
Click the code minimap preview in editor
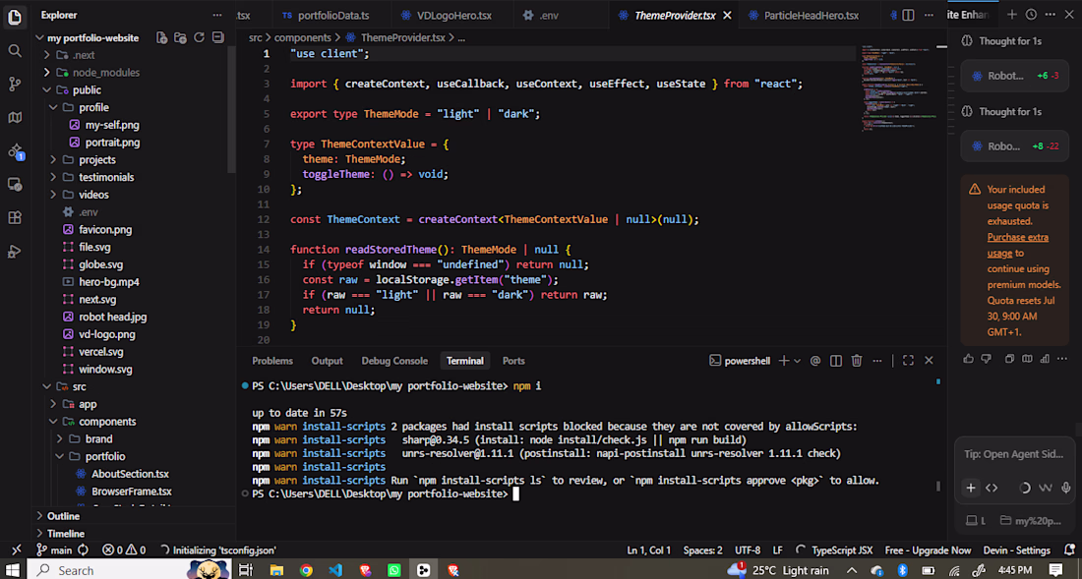click(x=897, y=87)
